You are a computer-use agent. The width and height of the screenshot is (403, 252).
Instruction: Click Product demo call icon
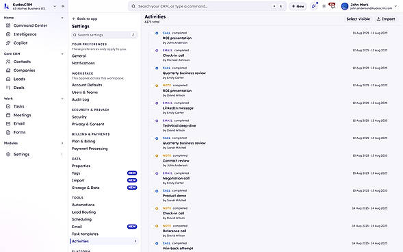pos(157,191)
